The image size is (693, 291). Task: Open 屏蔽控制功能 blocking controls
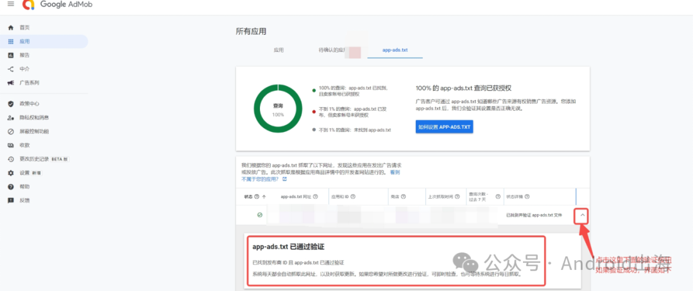tap(33, 131)
